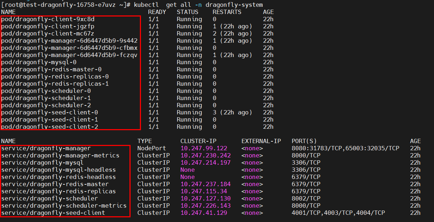The image size is (434, 222).
Task: Click the 8002/TCP port value
Action: [x=306, y=198]
